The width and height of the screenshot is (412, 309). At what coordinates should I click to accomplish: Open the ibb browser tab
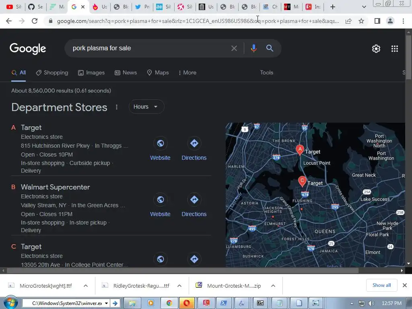pos(163,7)
